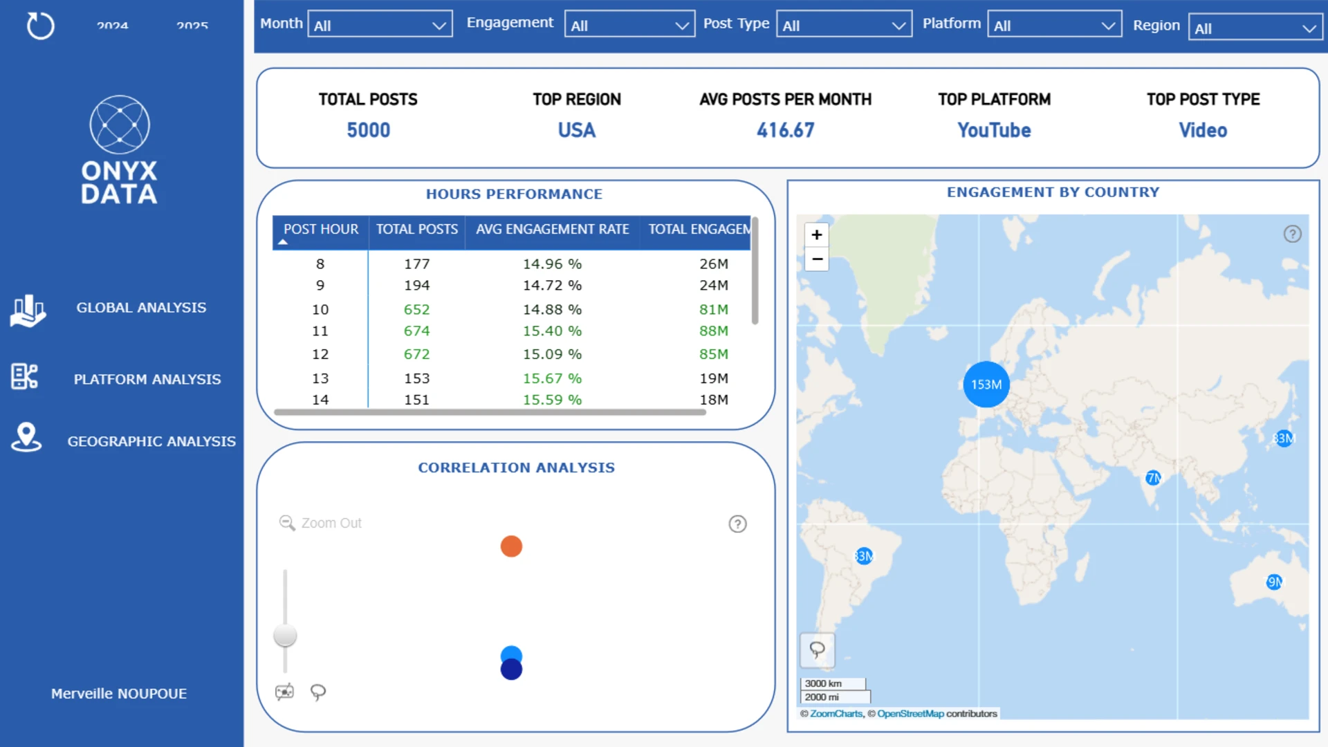Click the map lasso selection icon
The image size is (1328, 747).
[817, 649]
